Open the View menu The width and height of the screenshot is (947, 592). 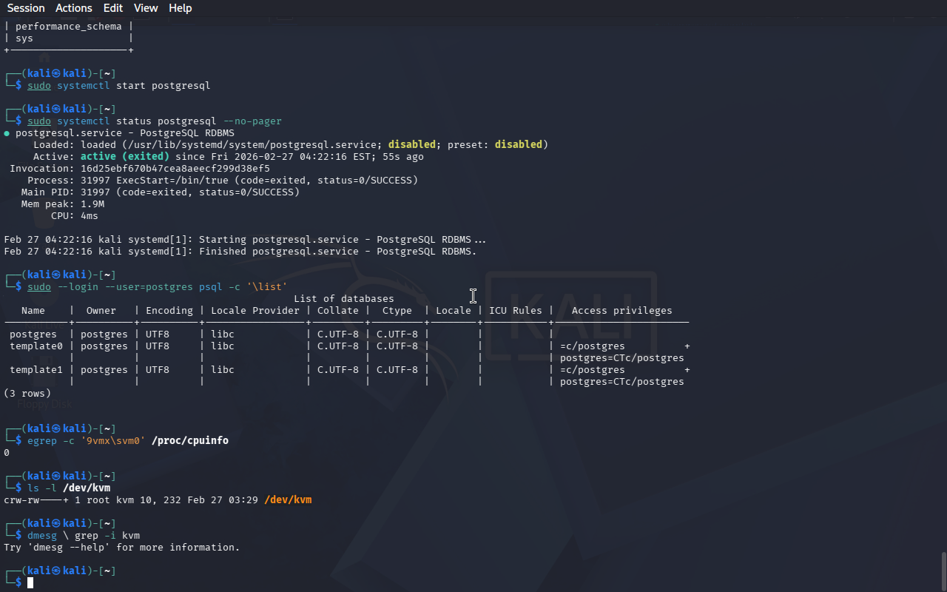(146, 8)
